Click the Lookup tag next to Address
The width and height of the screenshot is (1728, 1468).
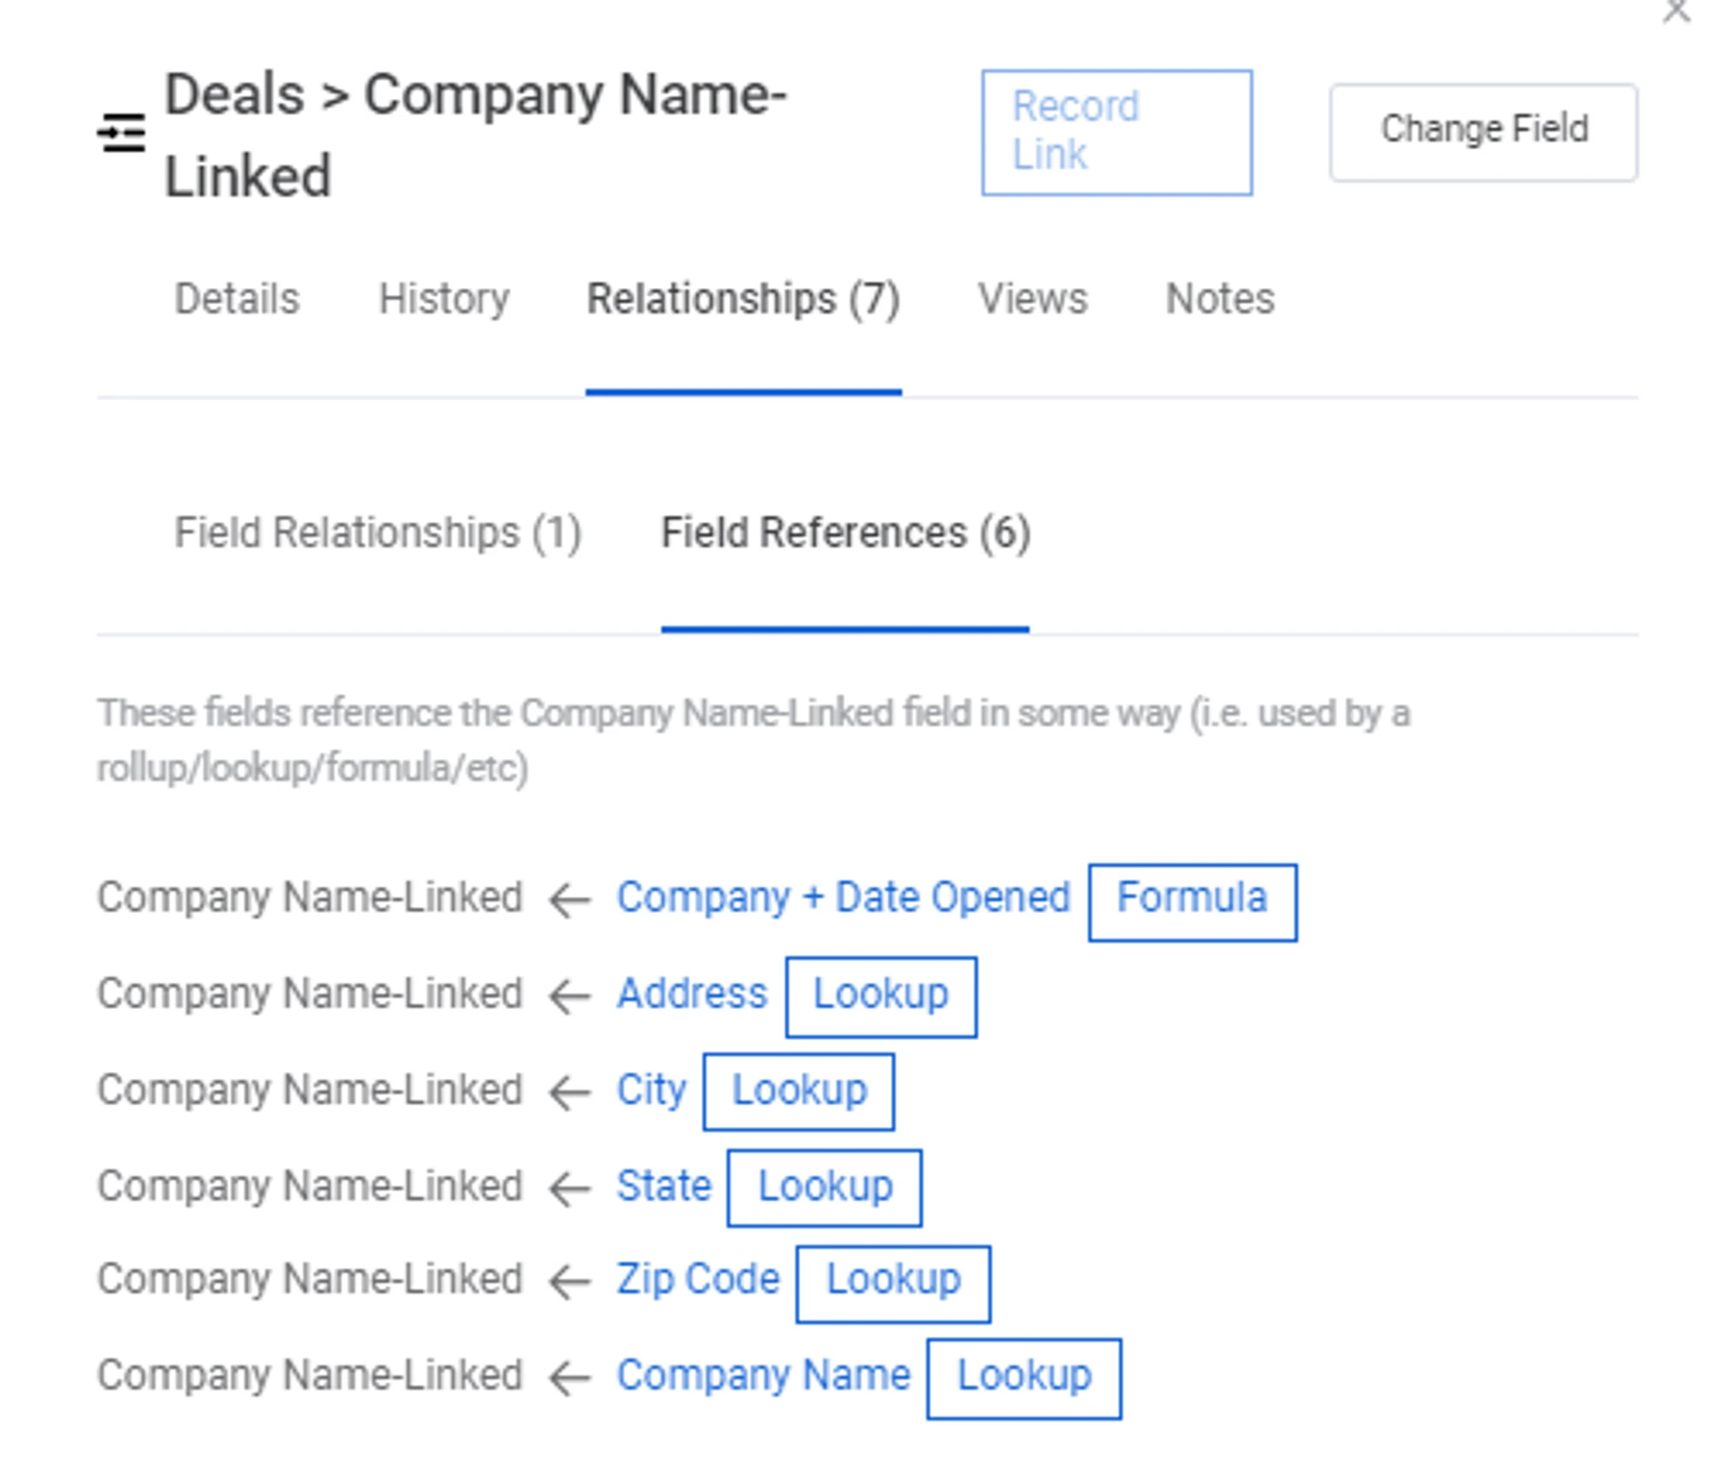coord(880,996)
